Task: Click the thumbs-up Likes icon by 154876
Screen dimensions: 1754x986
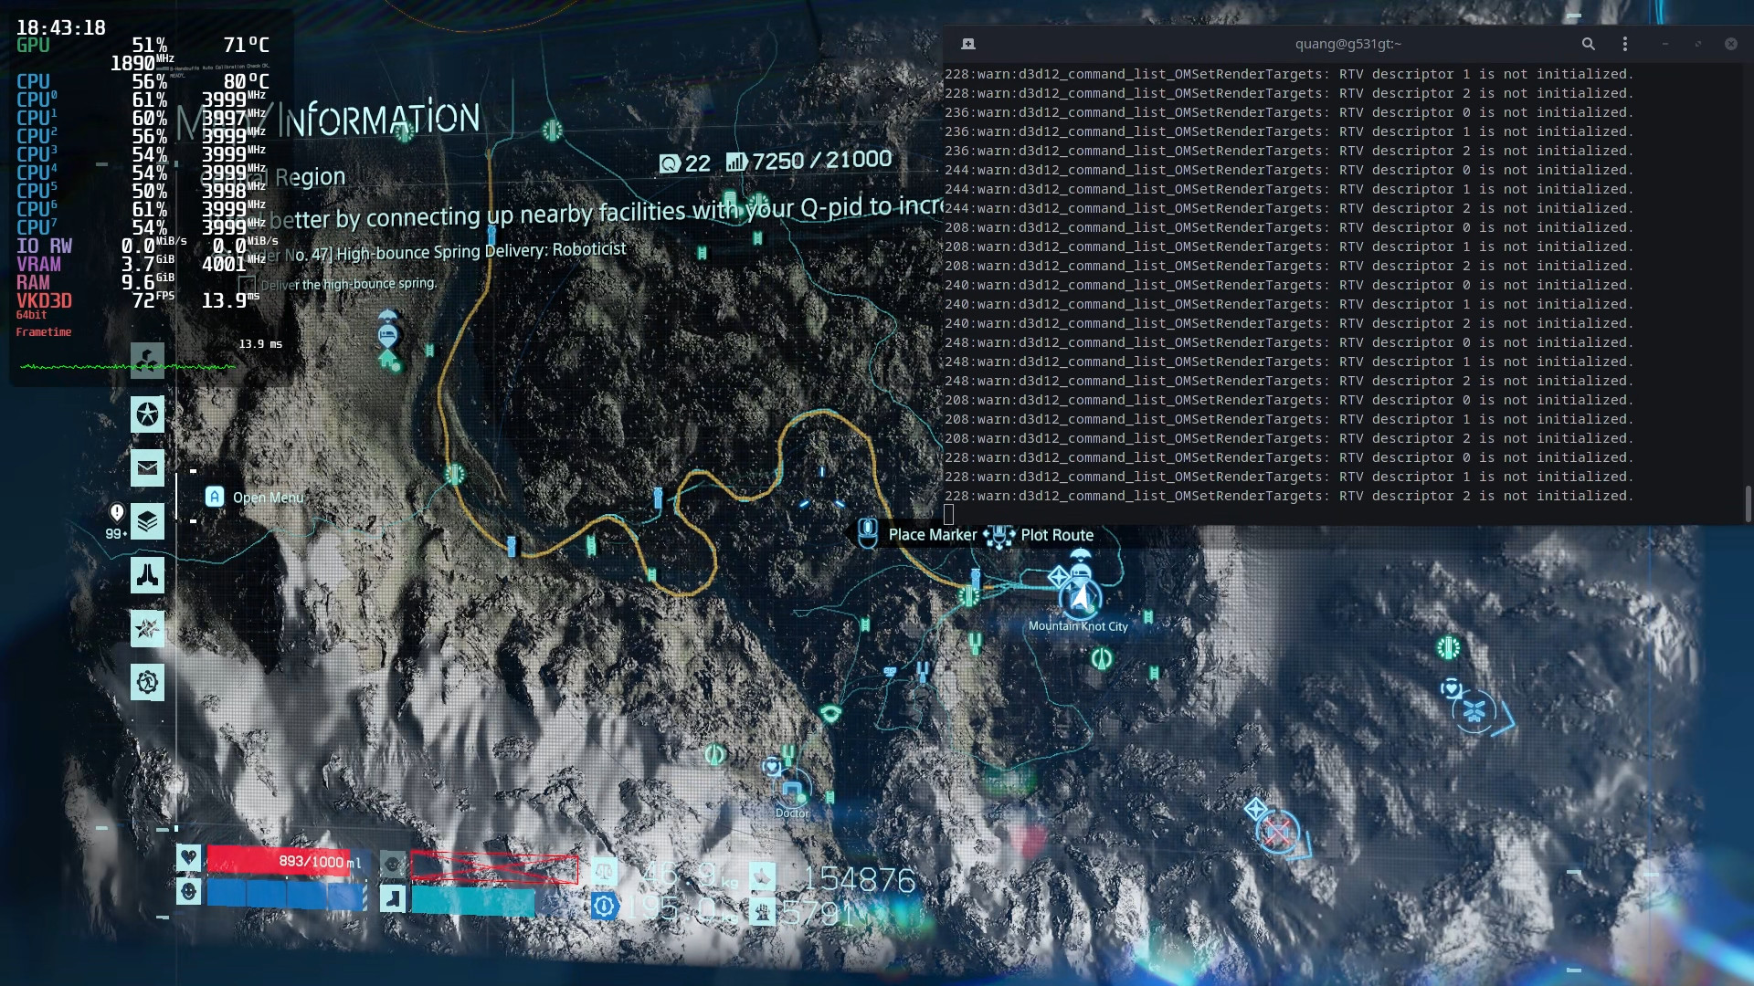Action: click(x=763, y=876)
